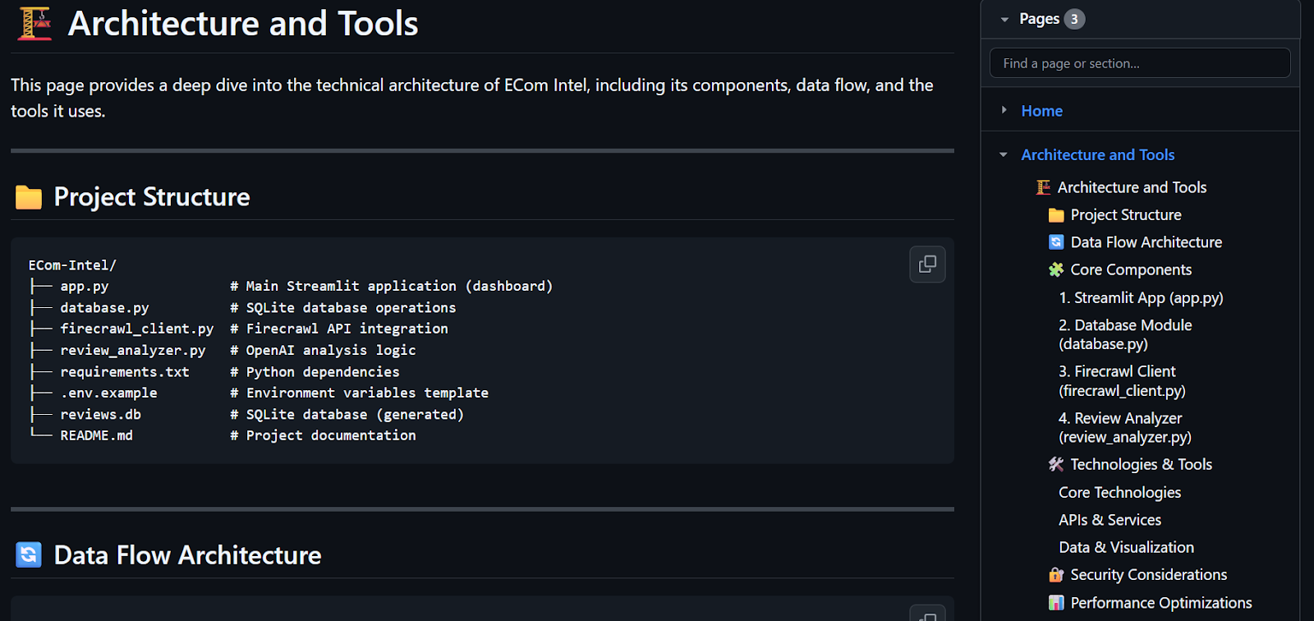Jump to APIs & Services section
Viewport: 1314px width, 621px height.
[x=1110, y=520]
